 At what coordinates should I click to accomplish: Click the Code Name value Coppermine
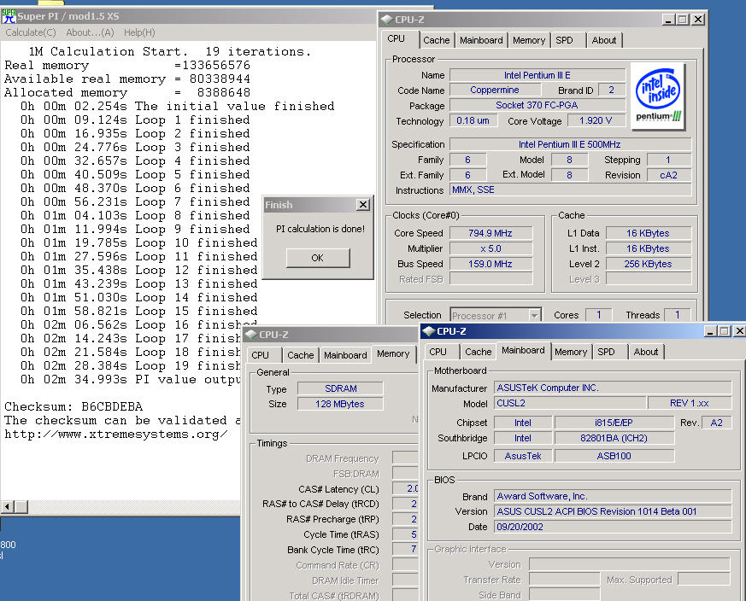tap(495, 90)
